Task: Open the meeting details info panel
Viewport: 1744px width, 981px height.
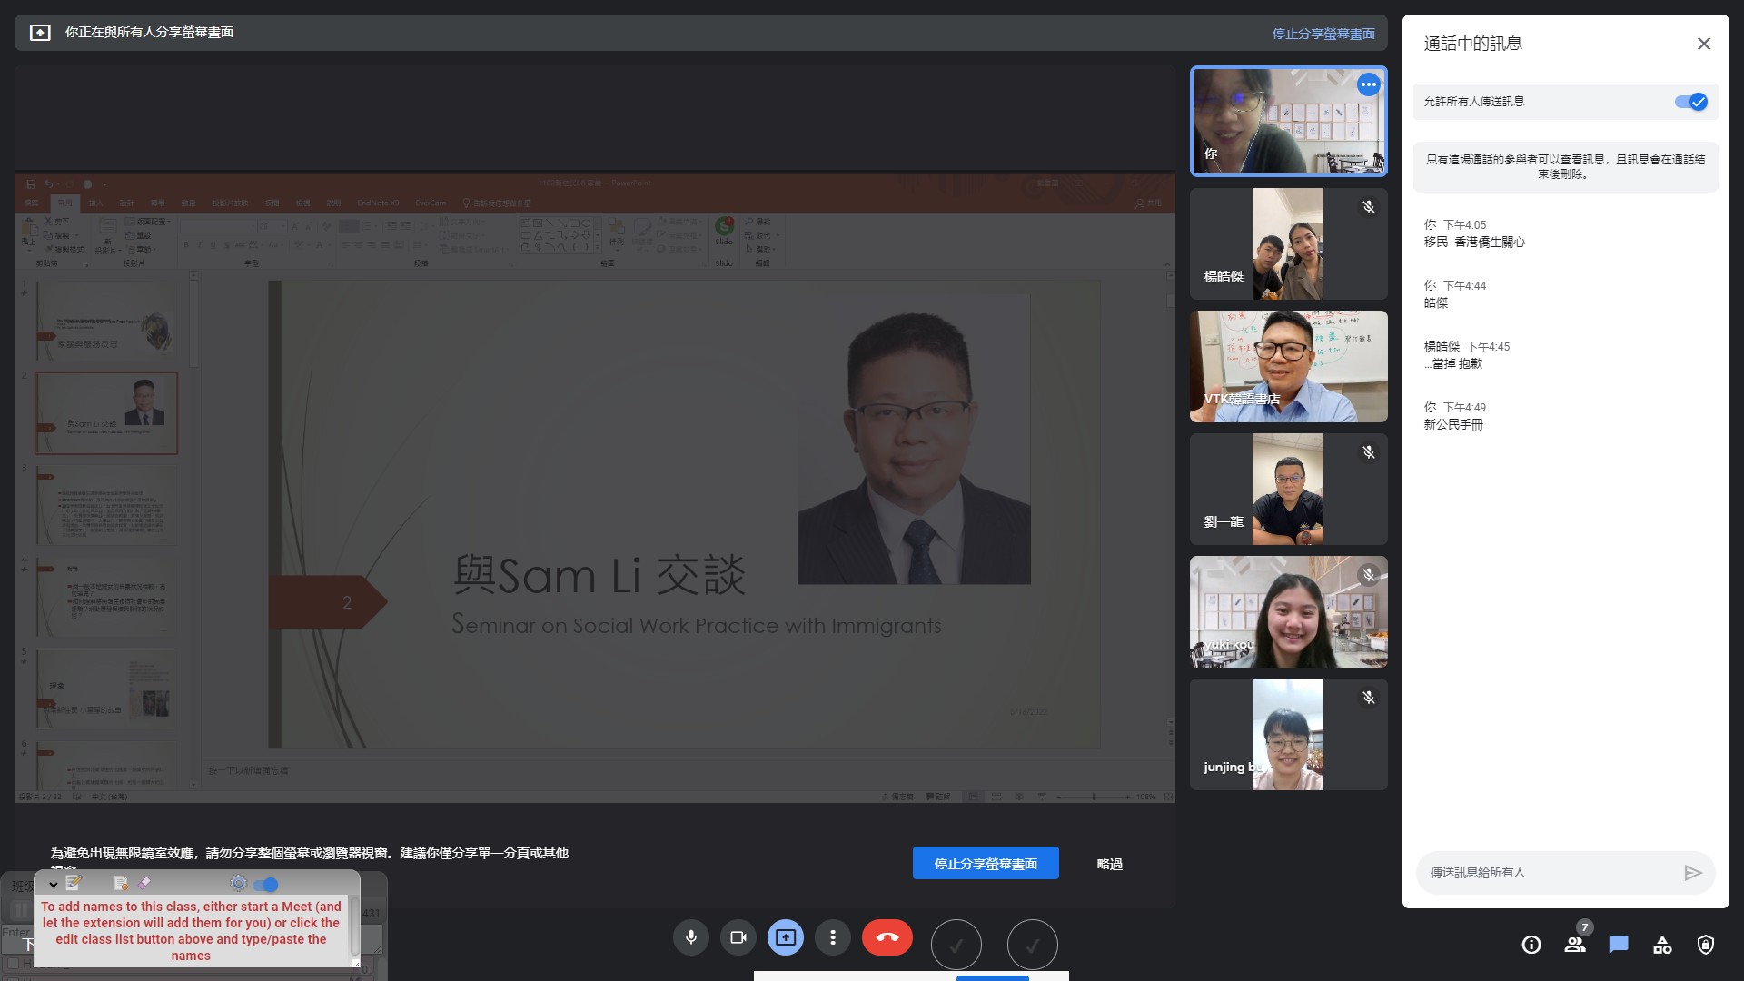Action: pos(1531,945)
